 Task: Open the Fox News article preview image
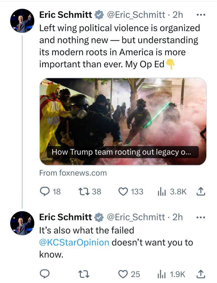click(x=123, y=113)
